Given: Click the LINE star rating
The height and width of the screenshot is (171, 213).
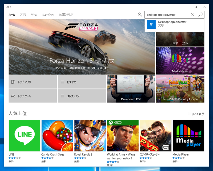Looking at the screenshot, I should click(15, 158).
